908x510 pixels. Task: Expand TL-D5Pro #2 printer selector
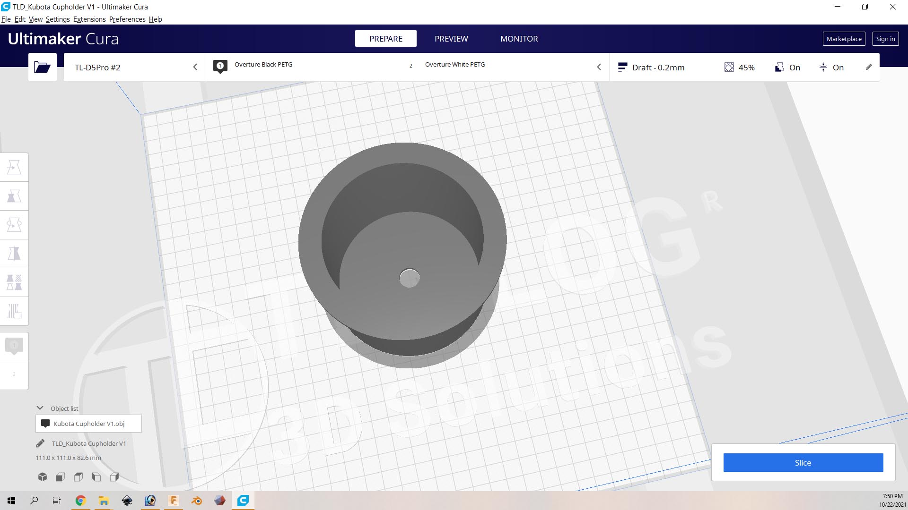pyautogui.click(x=135, y=67)
